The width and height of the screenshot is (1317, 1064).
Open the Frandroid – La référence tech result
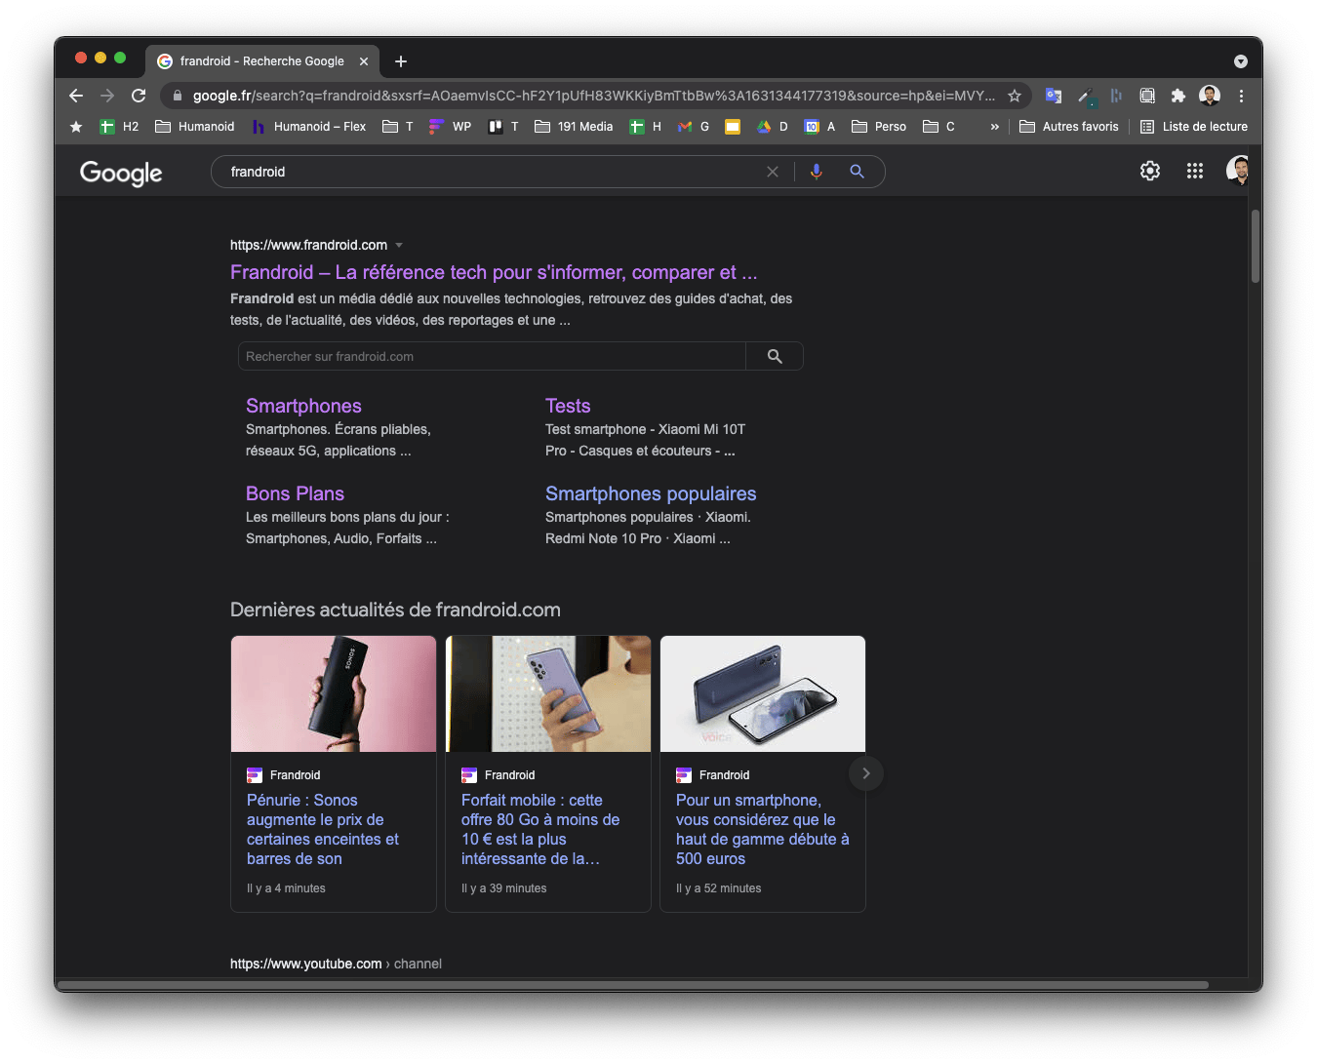pyautogui.click(x=494, y=272)
